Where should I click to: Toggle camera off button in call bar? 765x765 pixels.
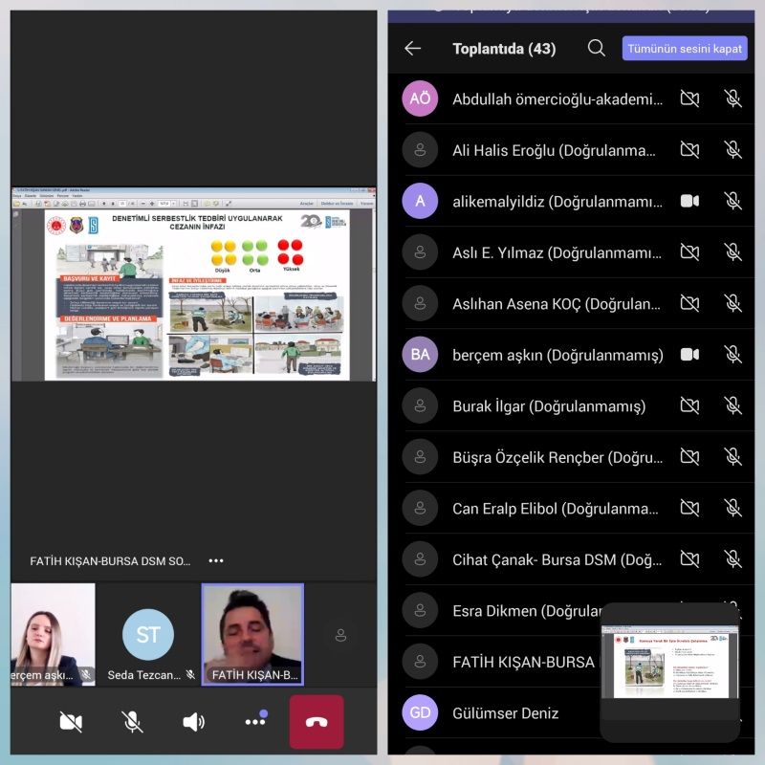point(71,722)
